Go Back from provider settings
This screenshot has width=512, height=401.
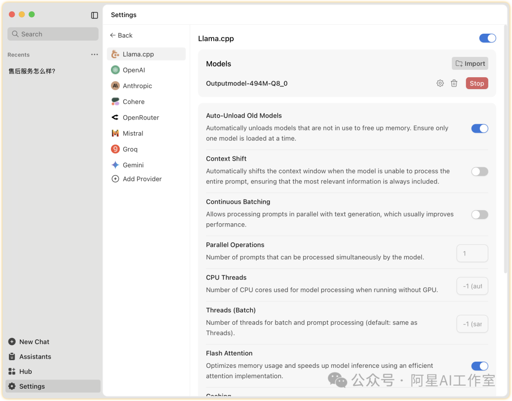[121, 35]
